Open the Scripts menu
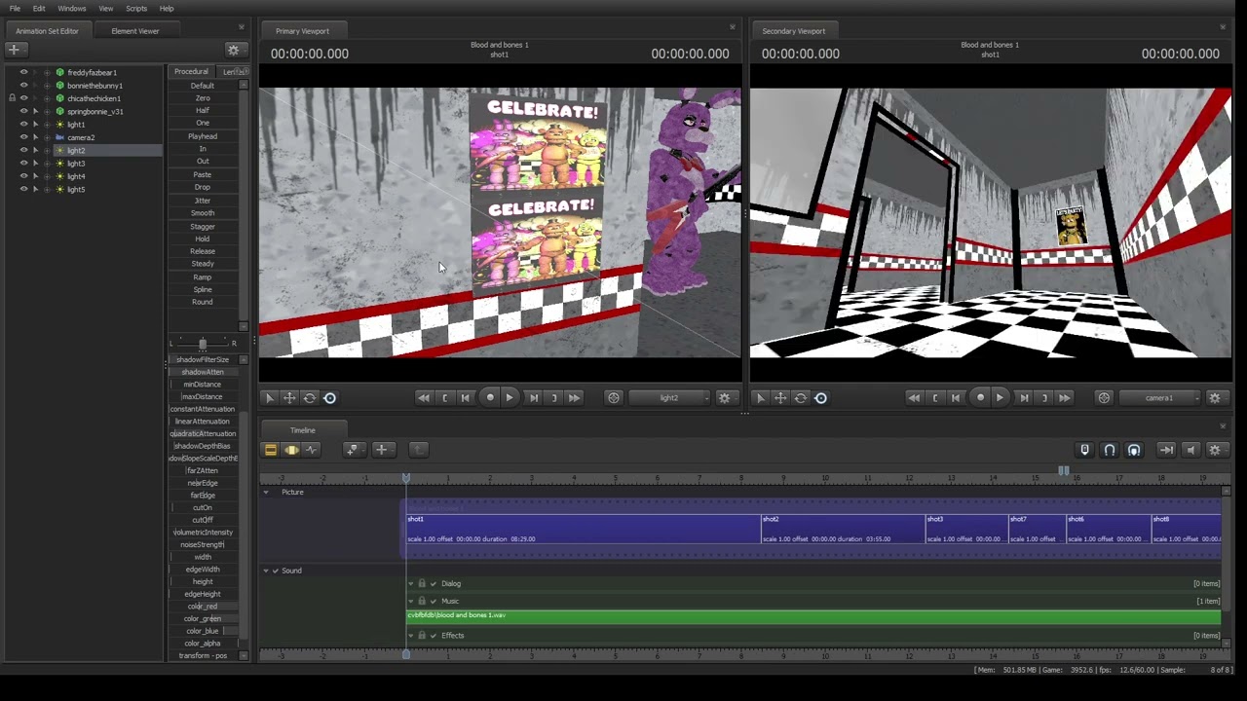 click(x=136, y=8)
